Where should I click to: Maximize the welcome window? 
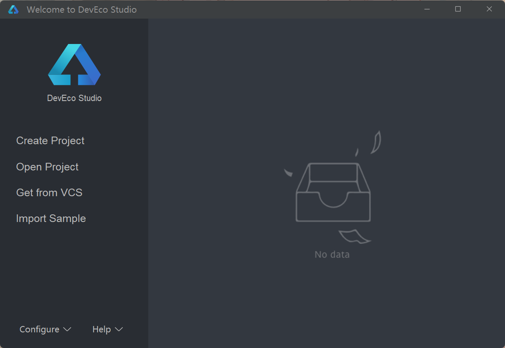pyautogui.click(x=458, y=9)
